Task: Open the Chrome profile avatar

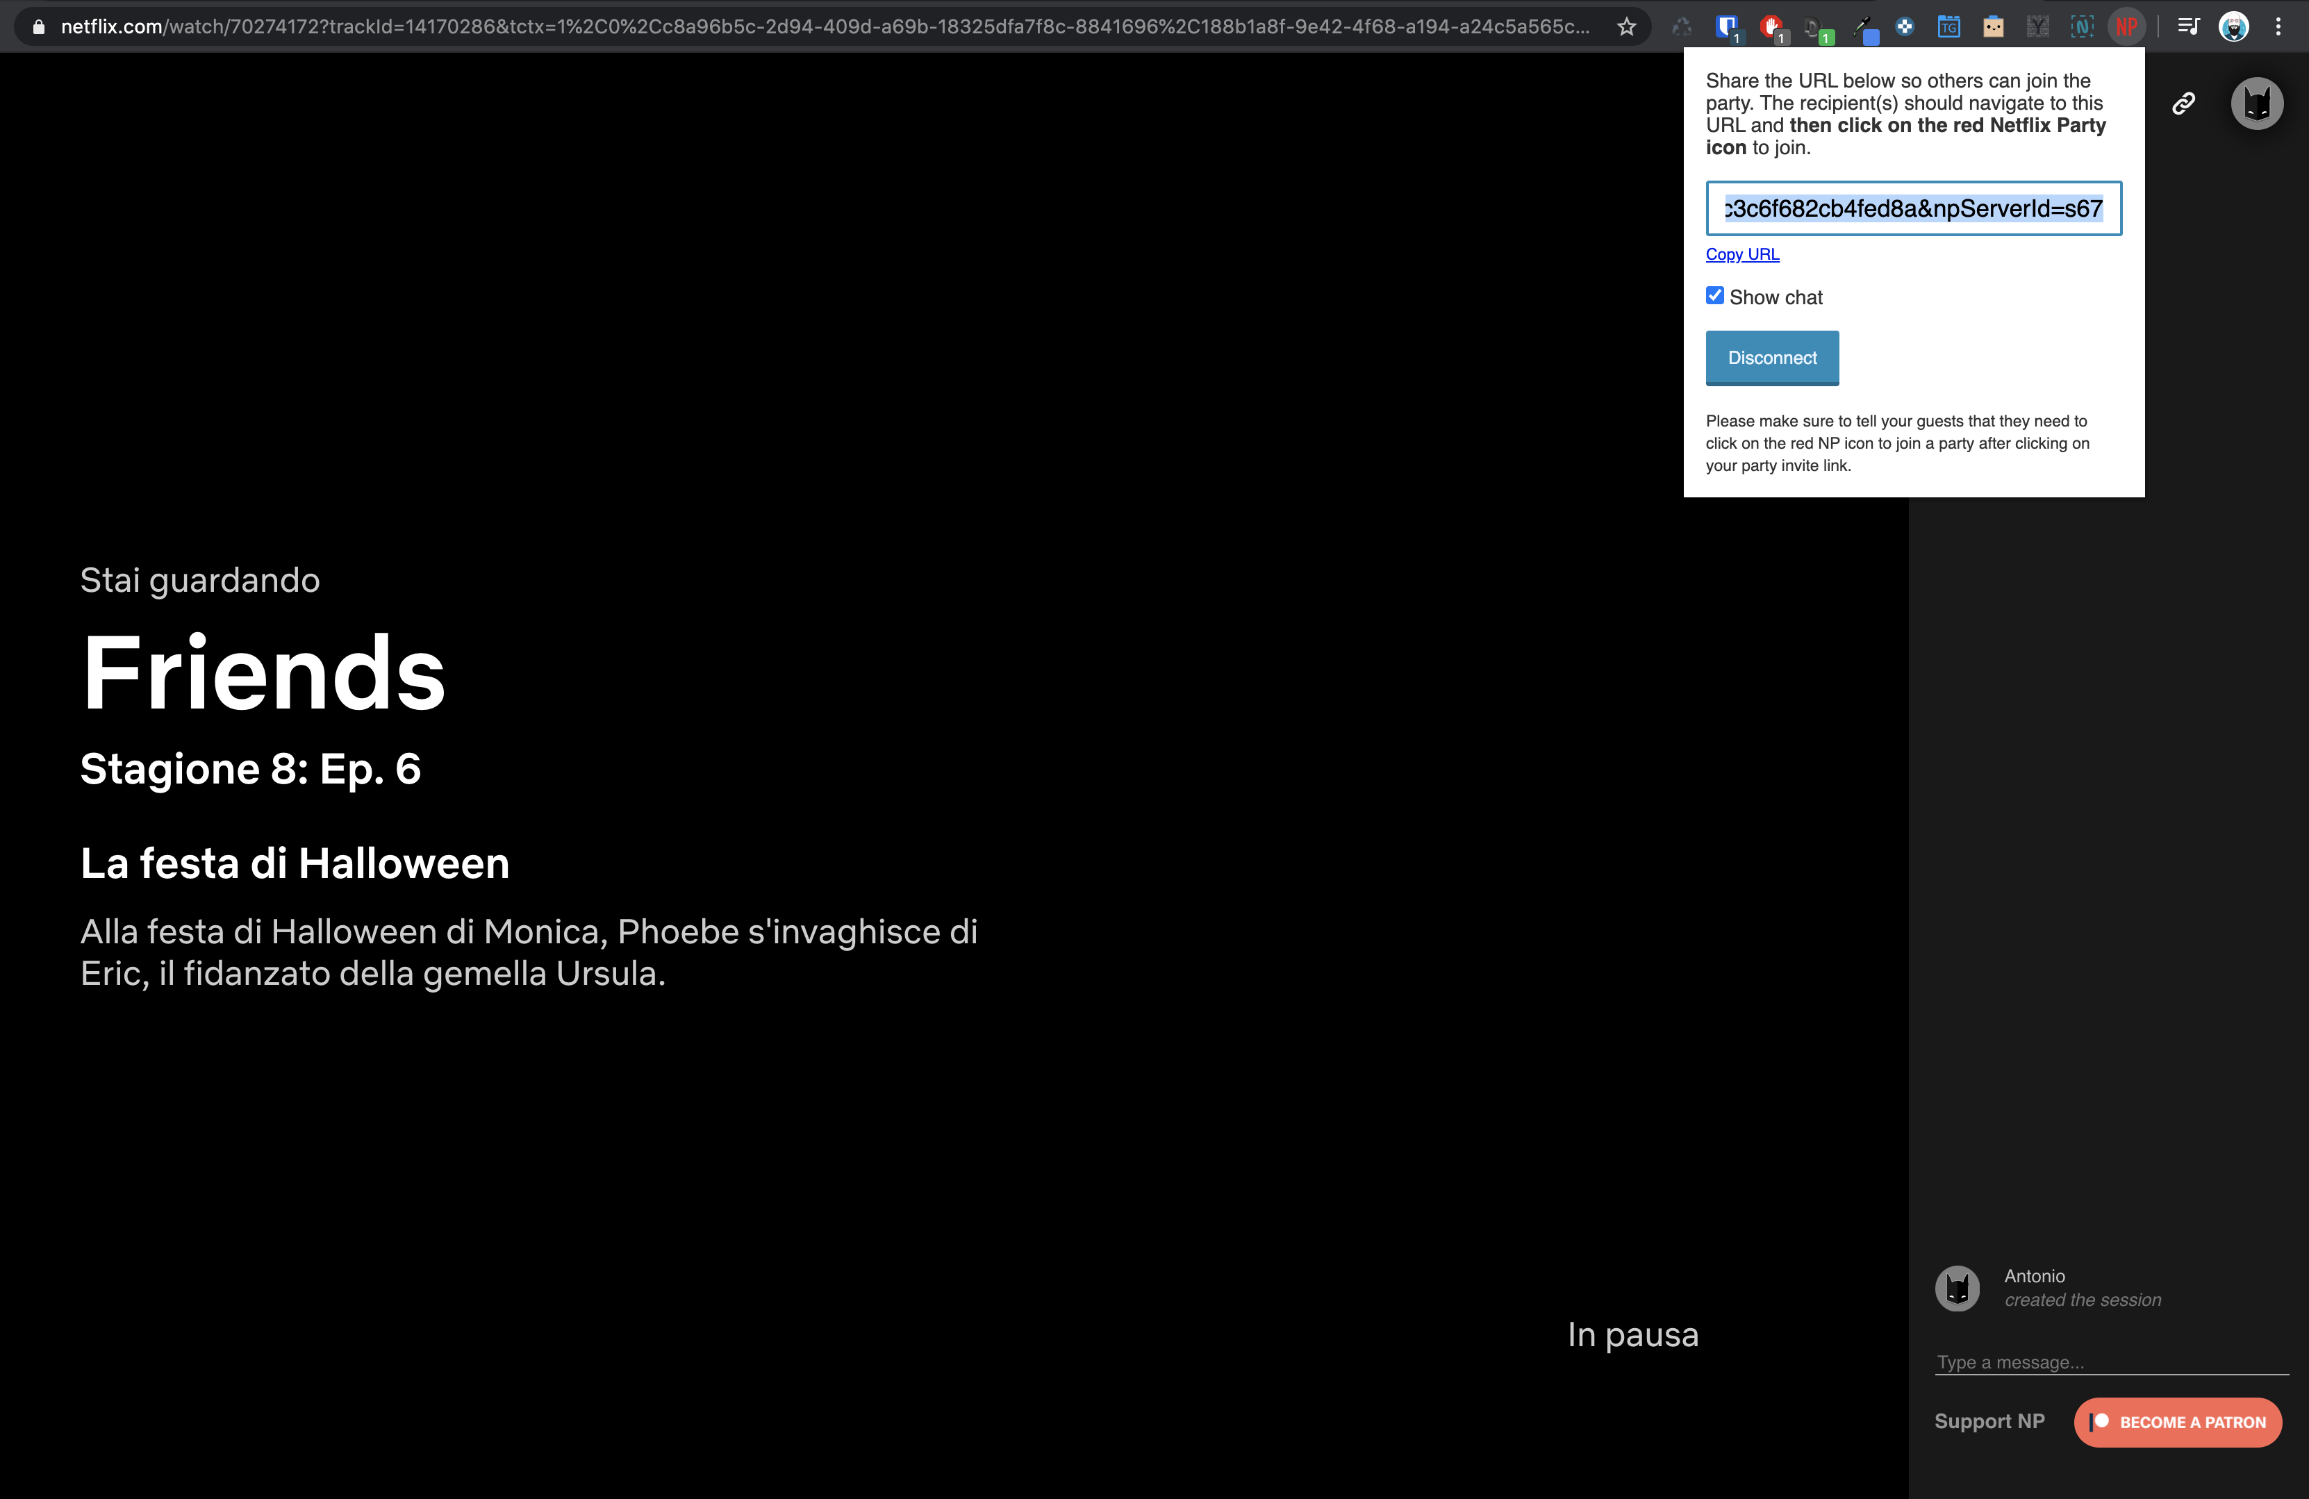Action: (2233, 27)
